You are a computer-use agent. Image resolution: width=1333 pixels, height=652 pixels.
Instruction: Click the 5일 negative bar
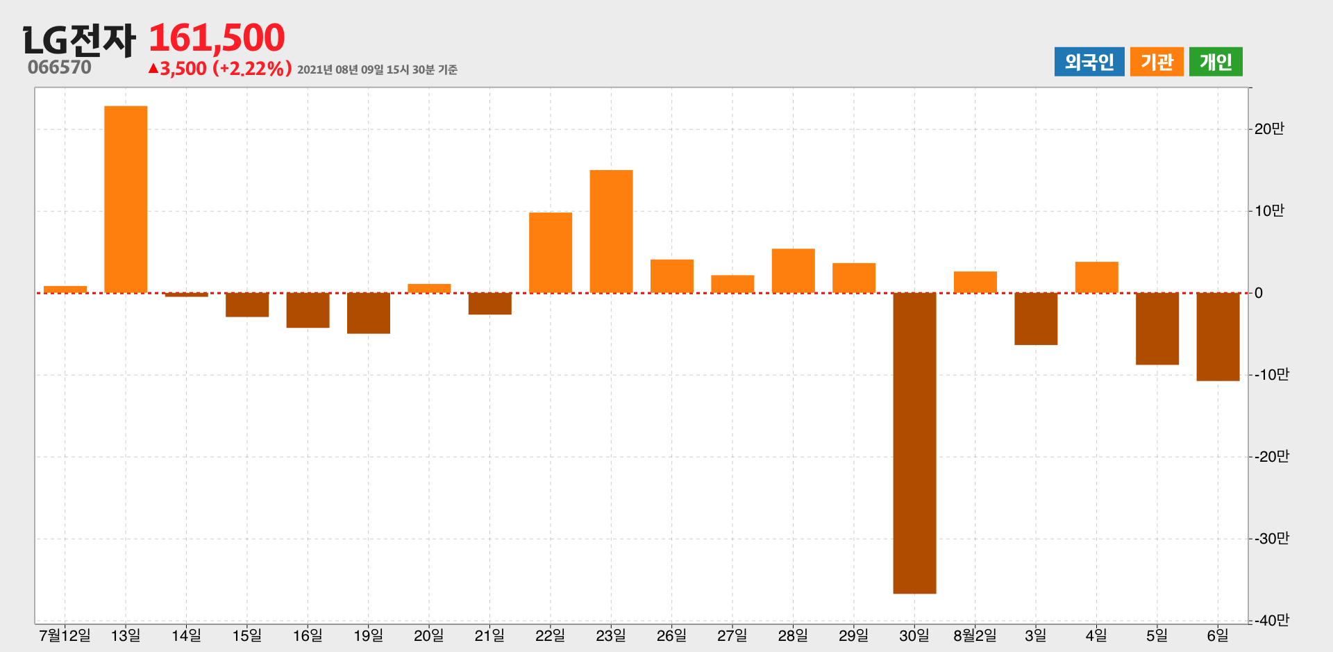pyautogui.click(x=1157, y=328)
